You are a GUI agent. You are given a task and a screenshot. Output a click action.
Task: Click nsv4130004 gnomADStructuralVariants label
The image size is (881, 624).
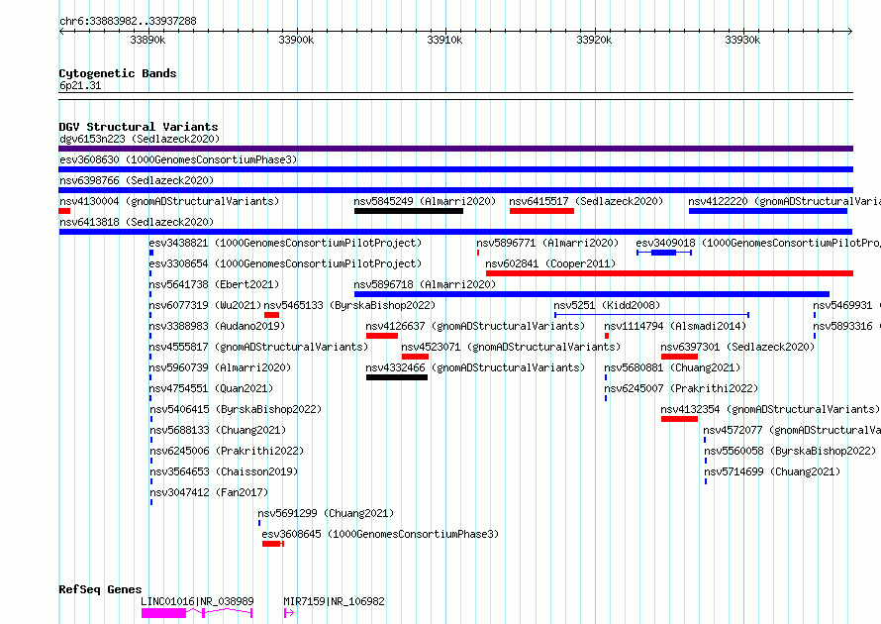pos(169,201)
